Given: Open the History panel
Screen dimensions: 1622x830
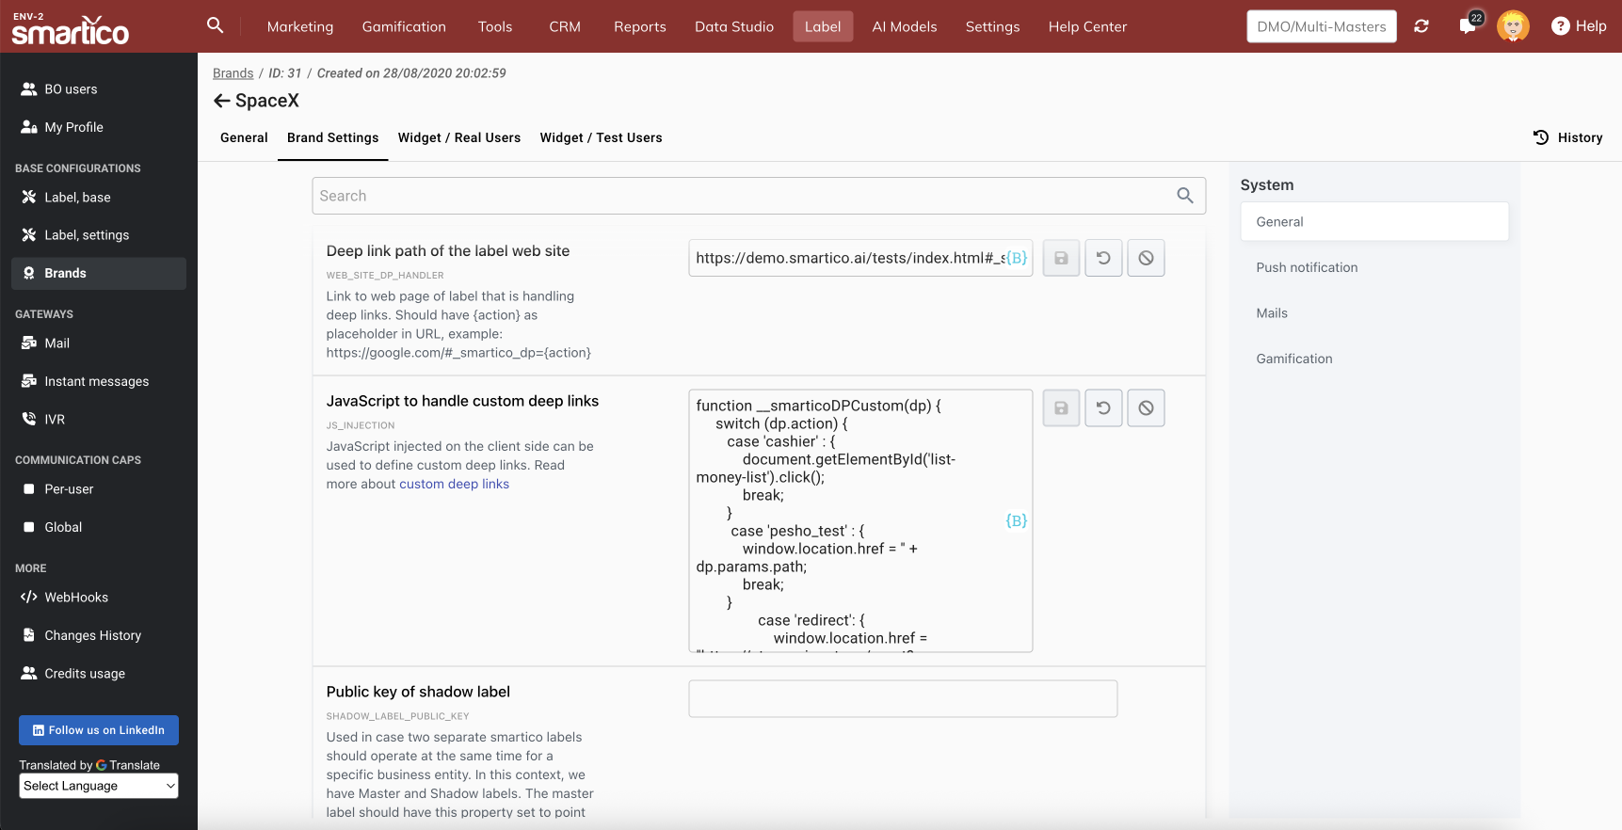Looking at the screenshot, I should coord(1567,137).
